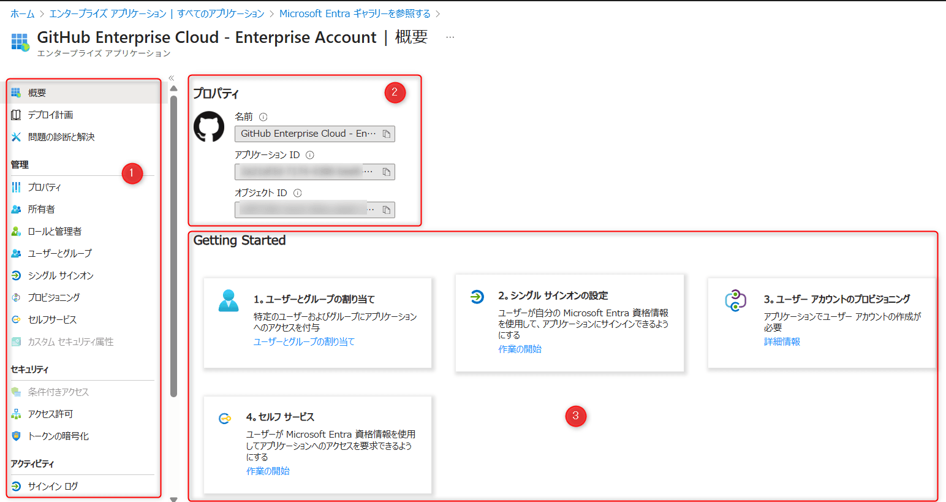Click the トークンの暗号化 shield icon
The height and width of the screenshot is (502, 946).
16,436
